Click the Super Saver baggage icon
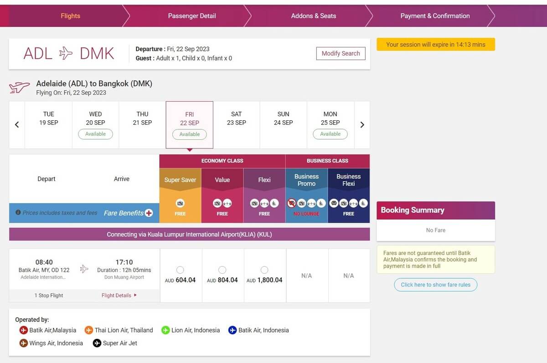547x363 pixels. [180, 203]
